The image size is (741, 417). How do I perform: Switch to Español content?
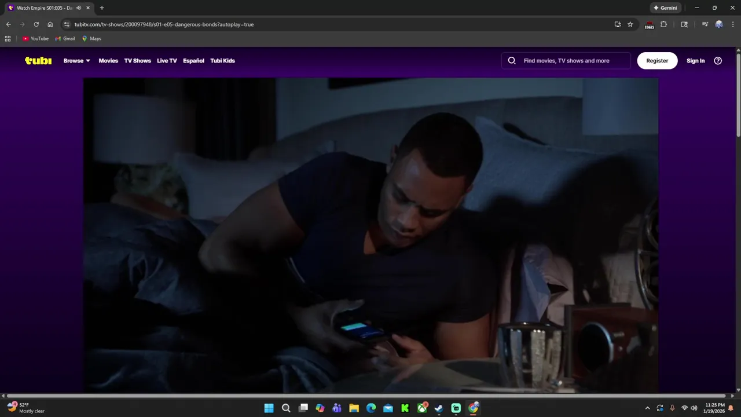click(x=193, y=61)
